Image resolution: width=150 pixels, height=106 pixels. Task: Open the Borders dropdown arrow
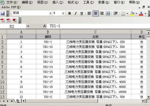pos(127,13)
